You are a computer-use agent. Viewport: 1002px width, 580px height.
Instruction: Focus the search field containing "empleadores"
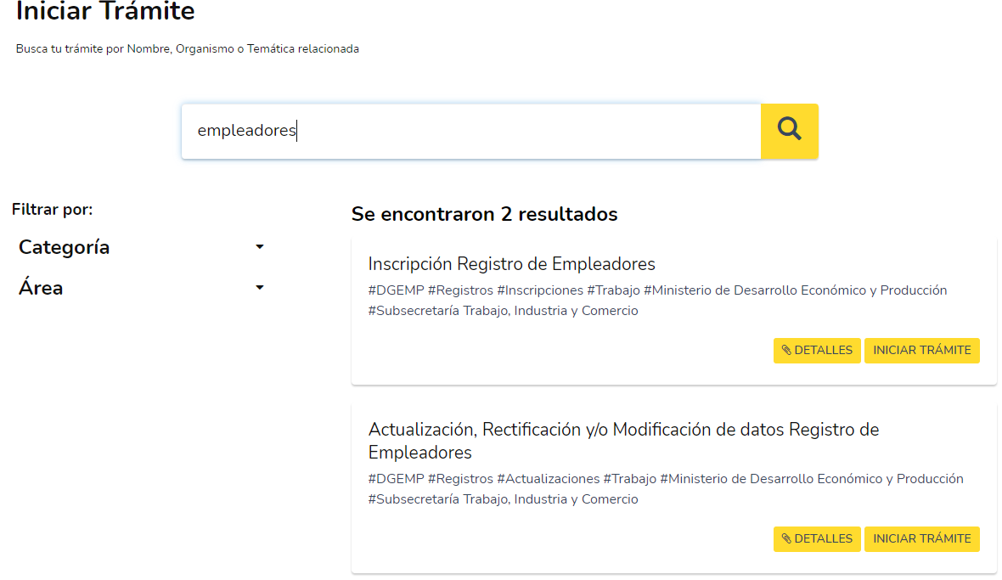(470, 131)
